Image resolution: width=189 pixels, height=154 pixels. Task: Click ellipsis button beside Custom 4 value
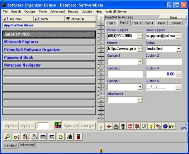178,74
